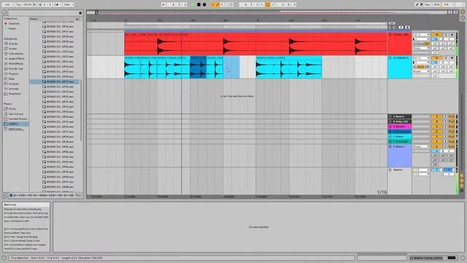This screenshot has height=263, width=467.
Task: Enable the Punch-Out switch
Action: pos(274,4)
